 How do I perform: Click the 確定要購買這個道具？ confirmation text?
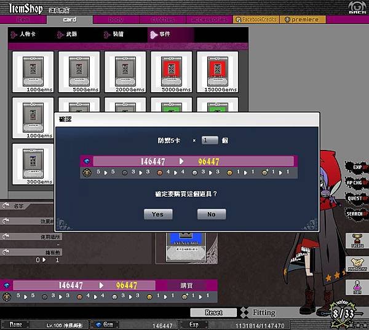[186, 194]
